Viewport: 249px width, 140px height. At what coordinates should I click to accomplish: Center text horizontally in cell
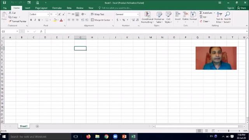pos(73,20)
